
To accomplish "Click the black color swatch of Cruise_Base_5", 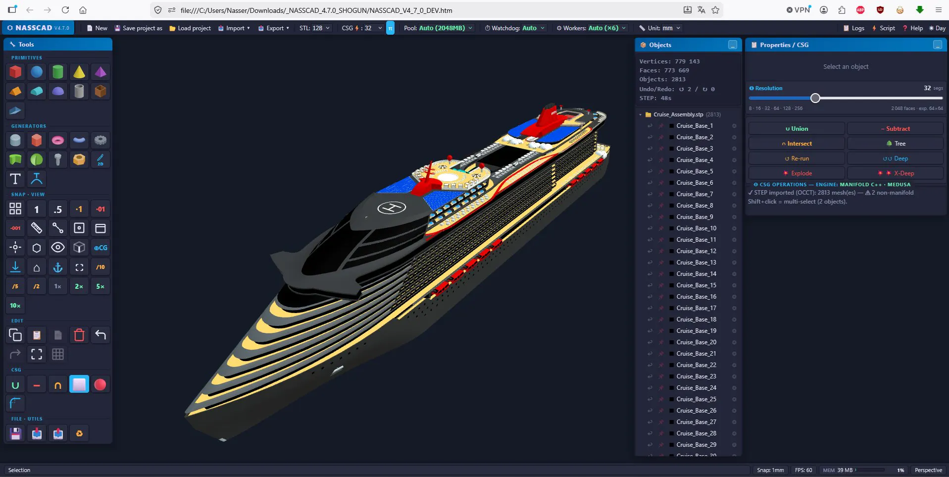I will [671, 171].
